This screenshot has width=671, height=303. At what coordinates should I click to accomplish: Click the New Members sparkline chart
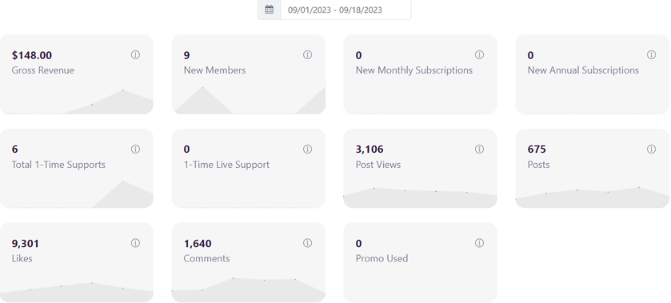[249, 100]
